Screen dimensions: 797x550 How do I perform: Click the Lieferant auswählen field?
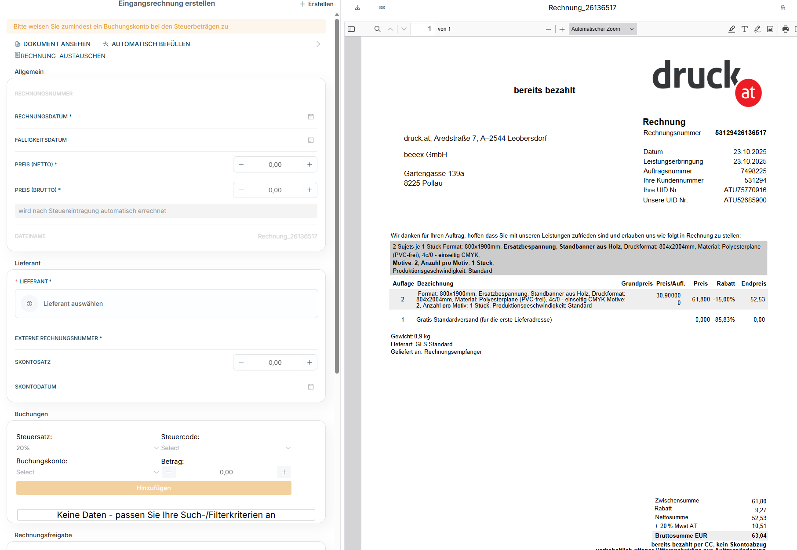pyautogui.click(x=166, y=304)
